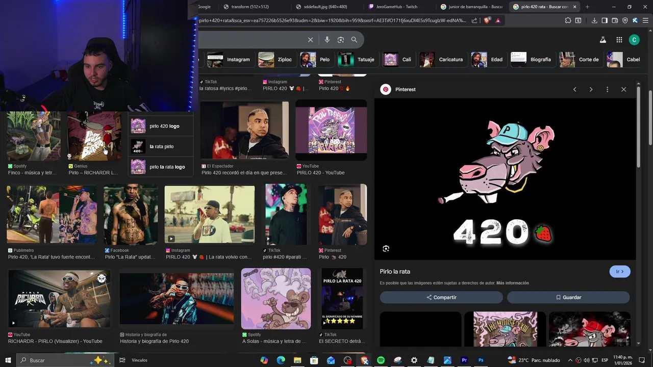Open Photoshop from the taskbar
The image size is (653, 367).
pyautogui.click(x=481, y=360)
